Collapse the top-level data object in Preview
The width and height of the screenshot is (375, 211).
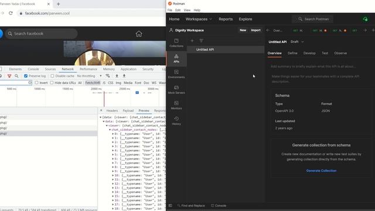pos(101,117)
